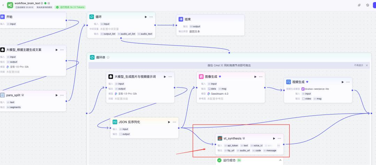Click 返回文本 output type in 结束

(195, 31)
